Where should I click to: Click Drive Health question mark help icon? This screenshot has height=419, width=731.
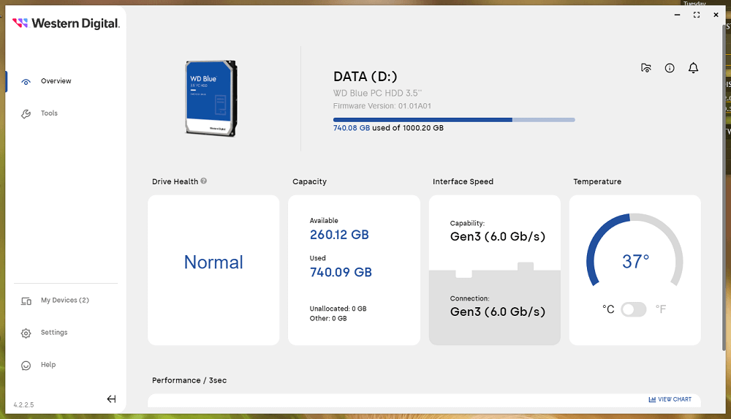(204, 181)
